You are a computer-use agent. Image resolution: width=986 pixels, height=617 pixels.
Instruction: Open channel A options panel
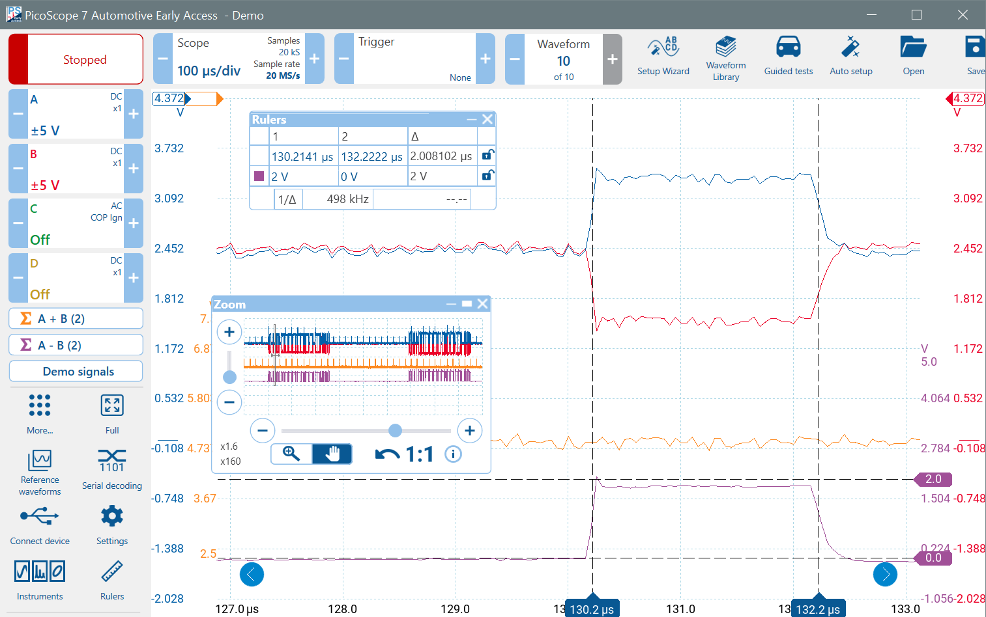[76, 114]
